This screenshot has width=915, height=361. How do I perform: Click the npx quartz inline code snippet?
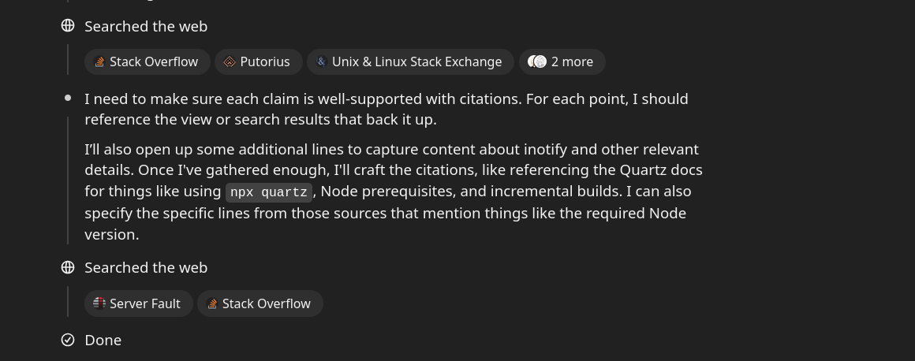269,192
